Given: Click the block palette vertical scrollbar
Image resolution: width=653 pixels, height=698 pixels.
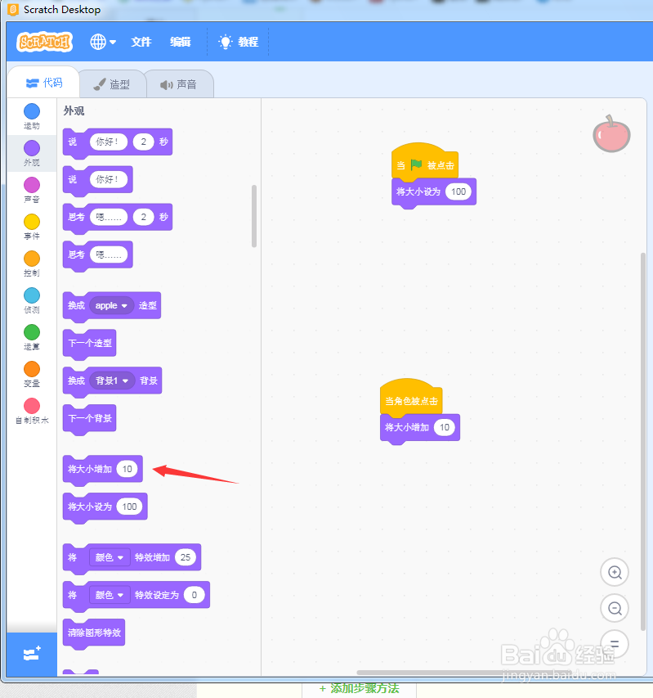Looking at the screenshot, I should coord(254,216).
